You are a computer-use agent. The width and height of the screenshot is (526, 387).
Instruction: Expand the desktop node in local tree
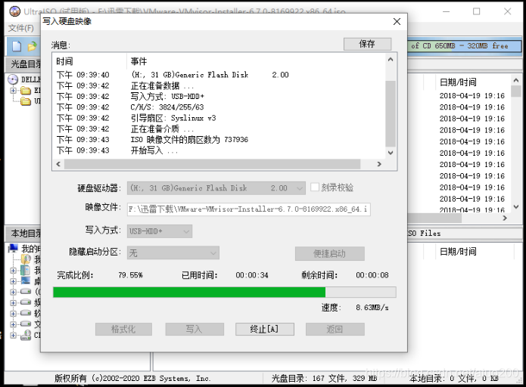(x=13, y=281)
